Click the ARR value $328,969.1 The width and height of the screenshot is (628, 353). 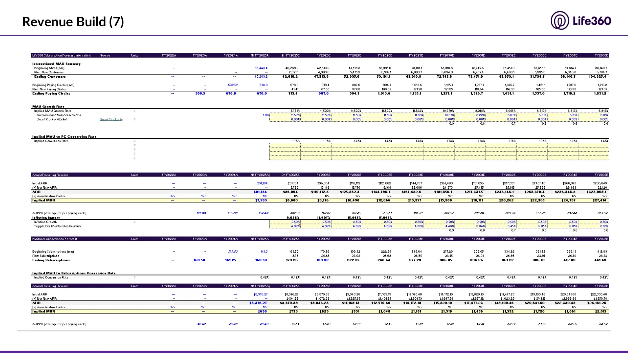[x=598, y=192]
